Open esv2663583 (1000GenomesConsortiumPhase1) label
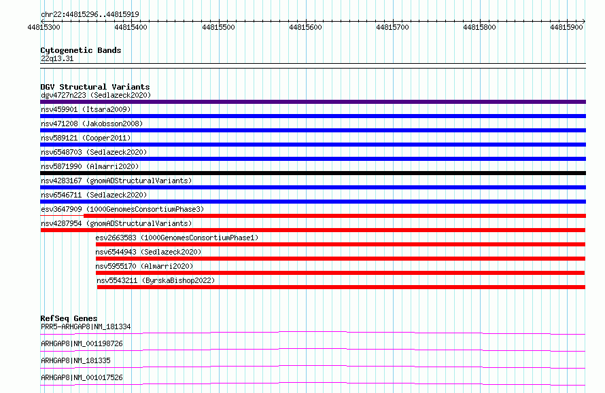This screenshot has width=605, height=393. click(177, 238)
